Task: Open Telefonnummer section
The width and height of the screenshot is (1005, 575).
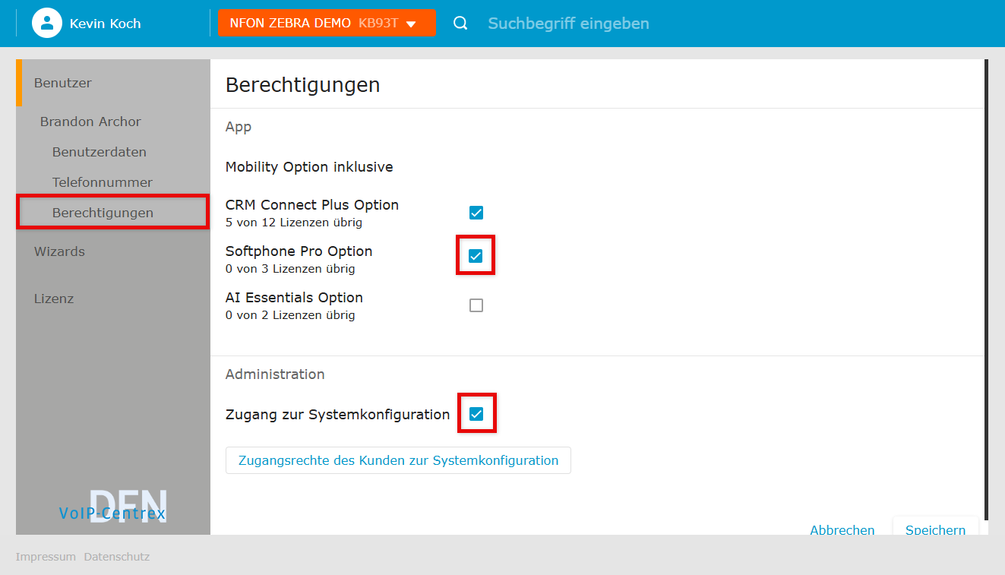Action: tap(103, 182)
